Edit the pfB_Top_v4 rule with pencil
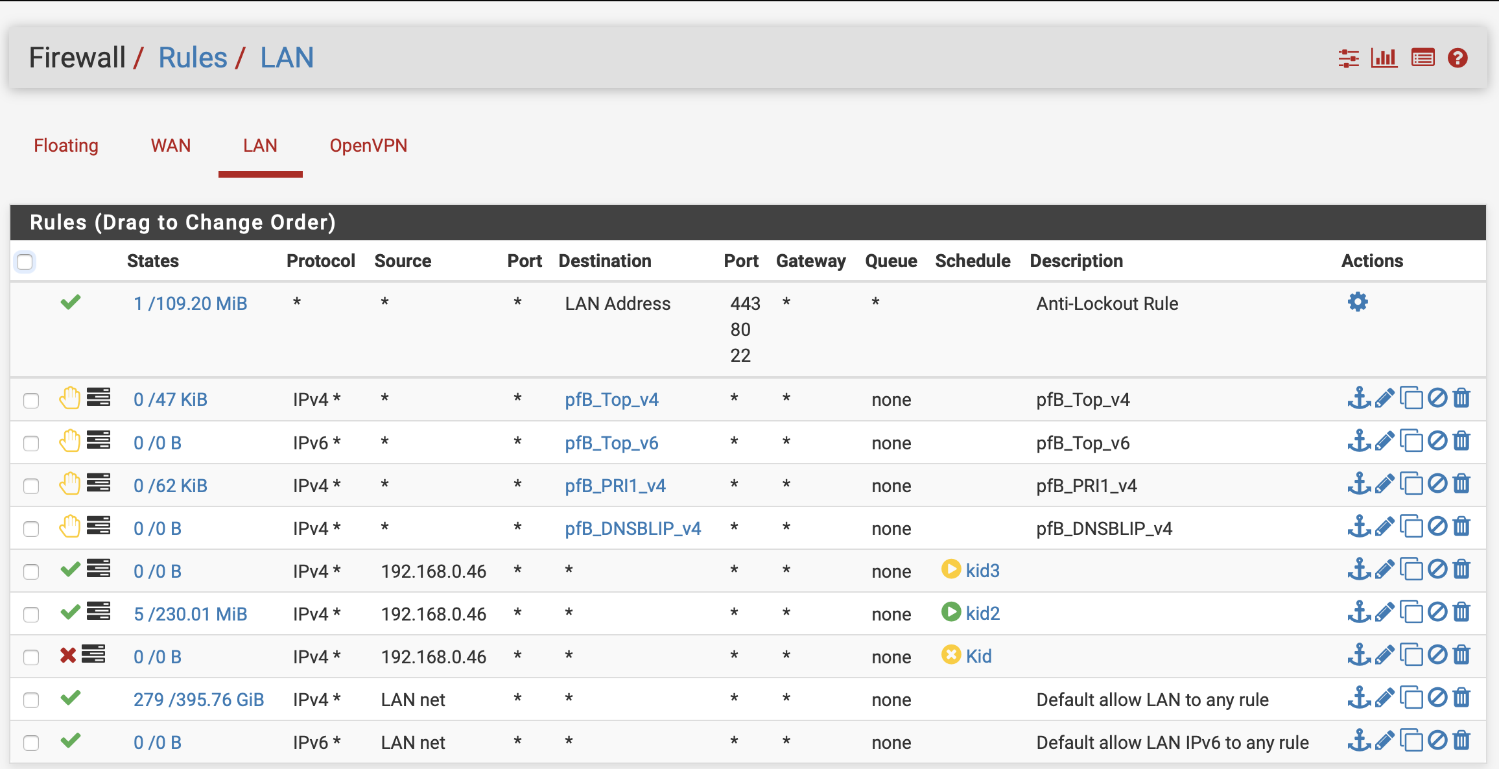Screen dimensions: 1499x769 (x=1384, y=397)
